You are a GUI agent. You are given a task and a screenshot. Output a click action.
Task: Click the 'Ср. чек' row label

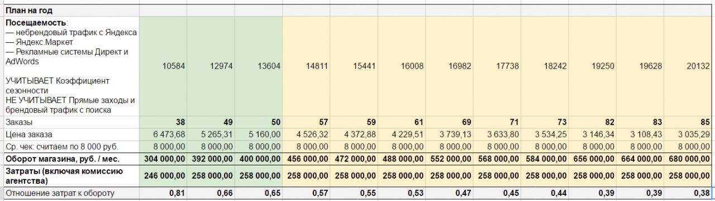[x=71, y=146]
